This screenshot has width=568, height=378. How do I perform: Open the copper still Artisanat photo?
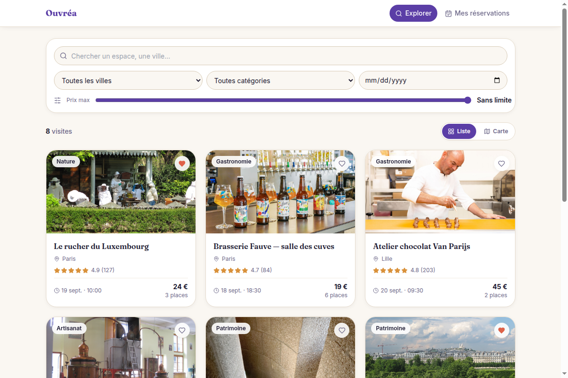[121, 347]
